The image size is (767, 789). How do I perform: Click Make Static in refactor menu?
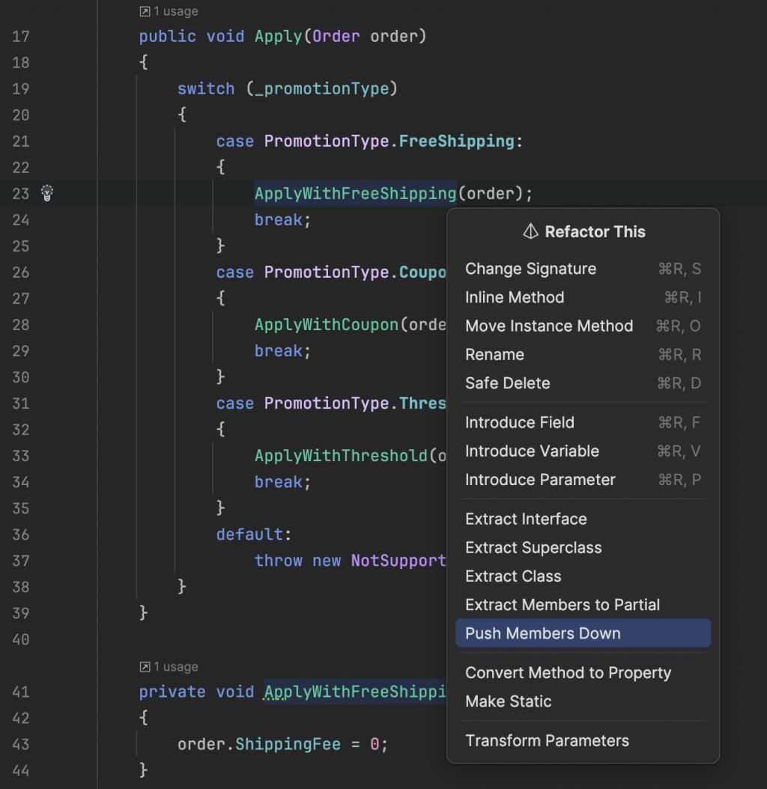coord(508,701)
